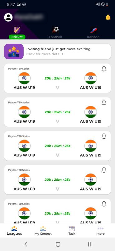Select the Cricket sport tab
The width and height of the screenshot is (115, 251).
pos(17,33)
